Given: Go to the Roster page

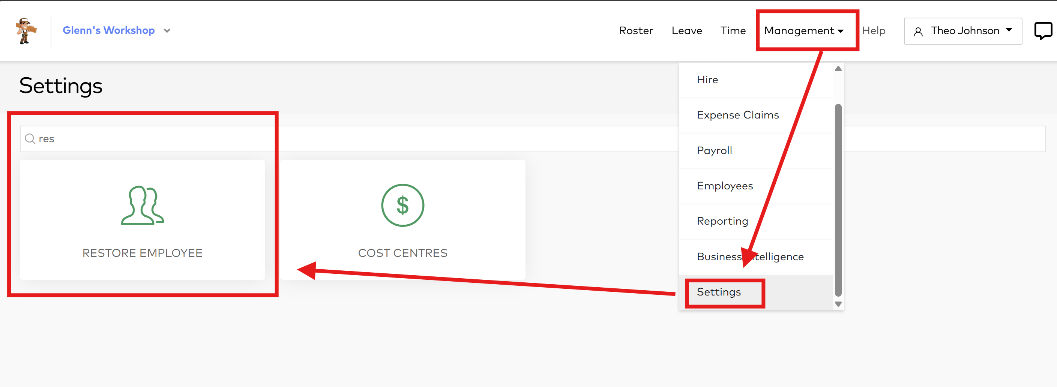Looking at the screenshot, I should 636,31.
